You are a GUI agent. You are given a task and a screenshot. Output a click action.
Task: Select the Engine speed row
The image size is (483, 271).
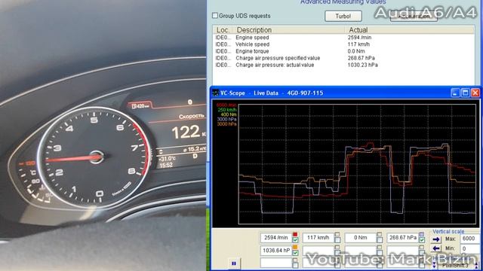point(343,38)
